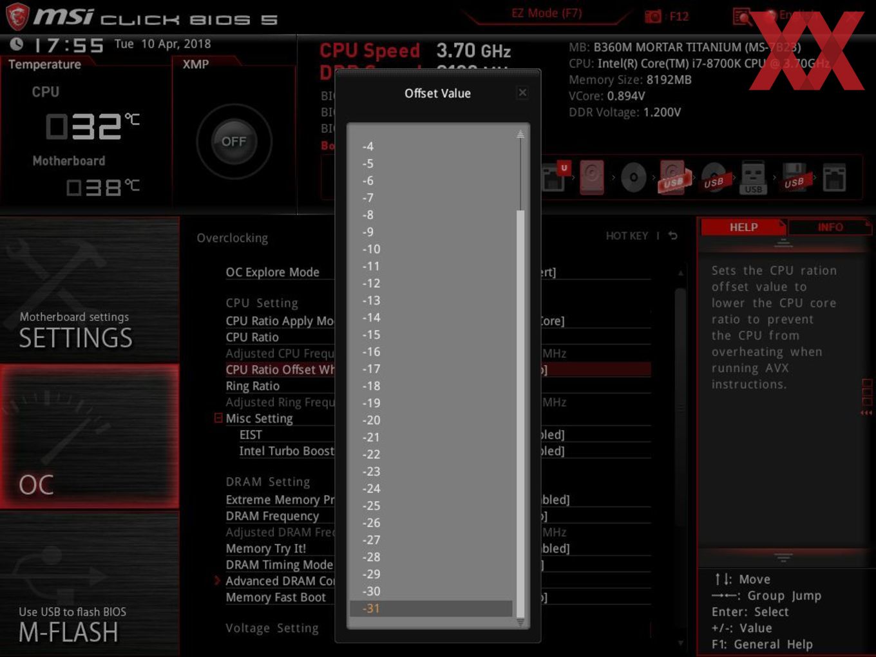Select the hard disk boot device icon
Screen dimensions: 876x657
pyautogui.click(x=591, y=177)
